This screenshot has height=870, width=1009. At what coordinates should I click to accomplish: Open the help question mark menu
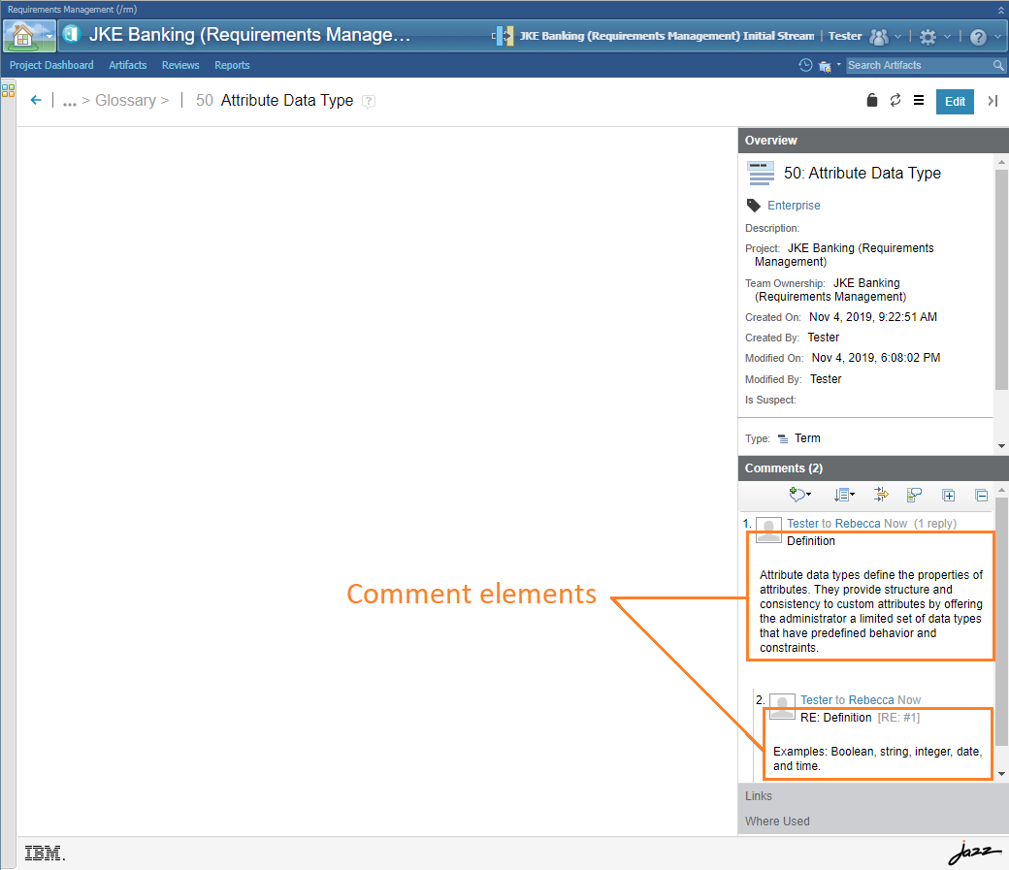[x=978, y=37]
